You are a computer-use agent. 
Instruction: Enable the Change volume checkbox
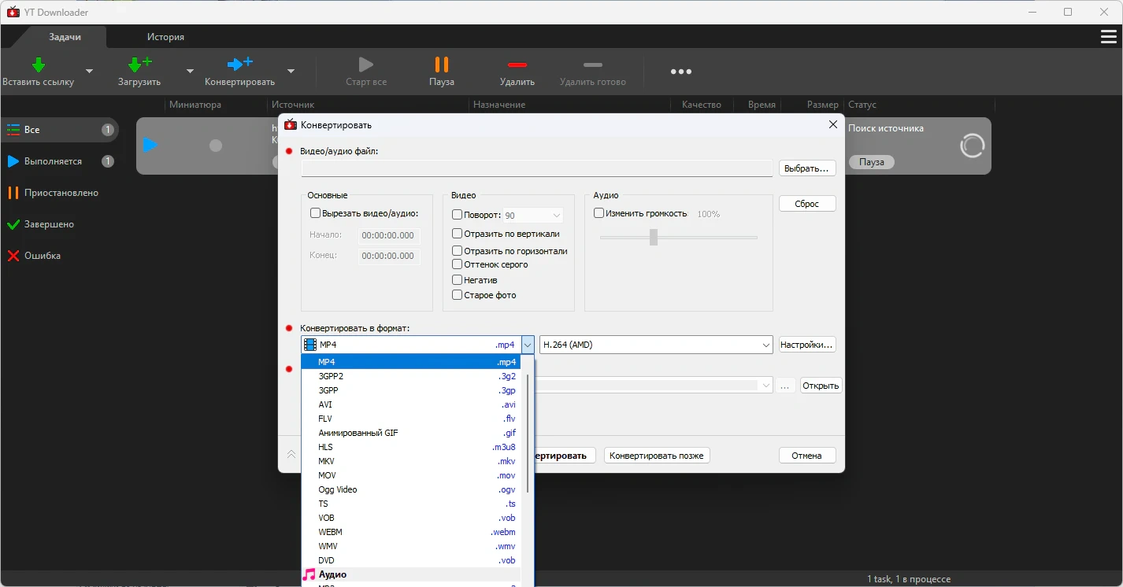[599, 213]
